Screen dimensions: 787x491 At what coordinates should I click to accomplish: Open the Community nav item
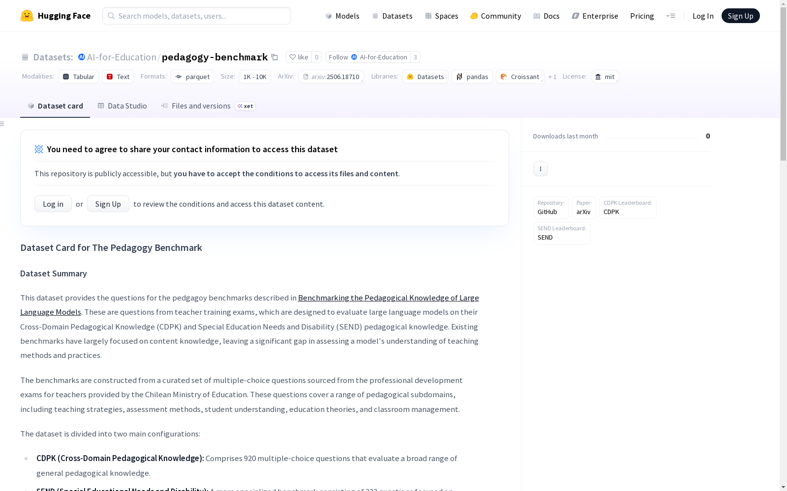496,16
